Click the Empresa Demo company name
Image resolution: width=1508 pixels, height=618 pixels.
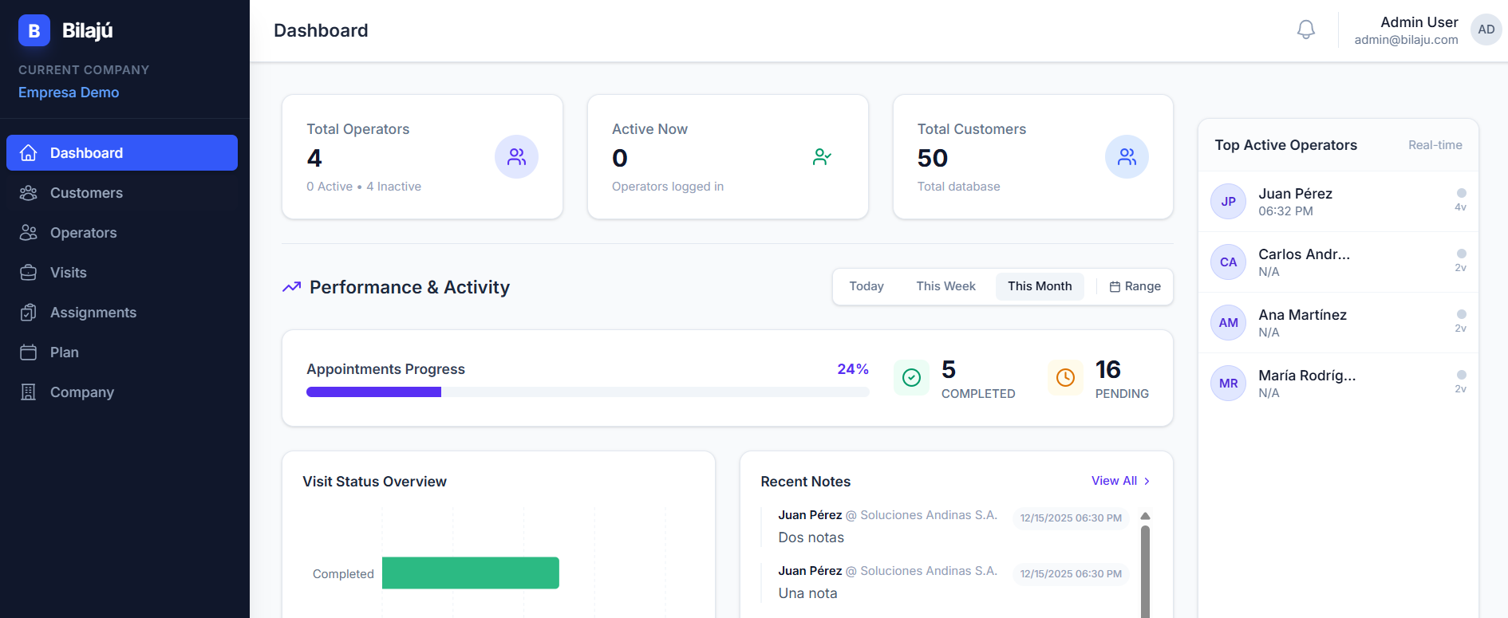tap(69, 93)
